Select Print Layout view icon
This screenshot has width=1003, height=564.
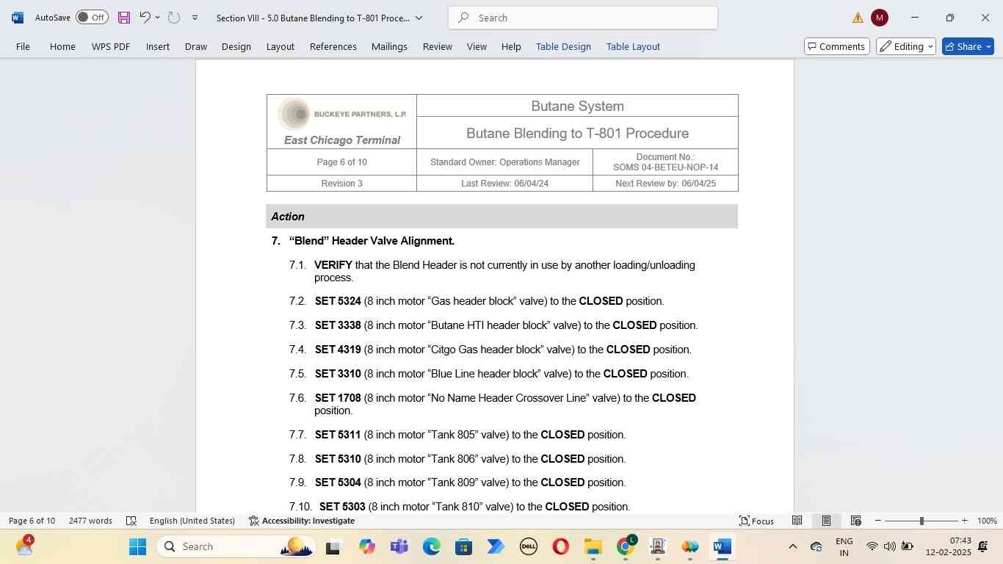coord(826,521)
